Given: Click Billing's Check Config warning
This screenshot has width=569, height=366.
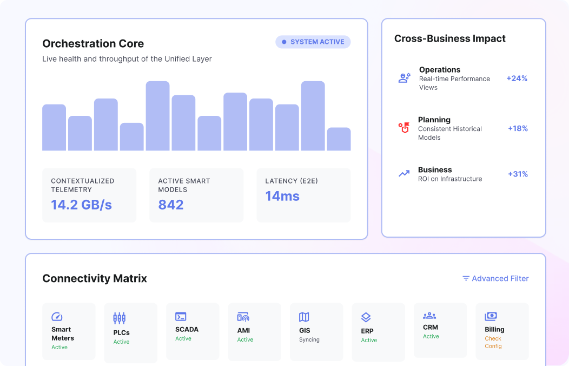Looking at the screenshot, I should 494,343.
